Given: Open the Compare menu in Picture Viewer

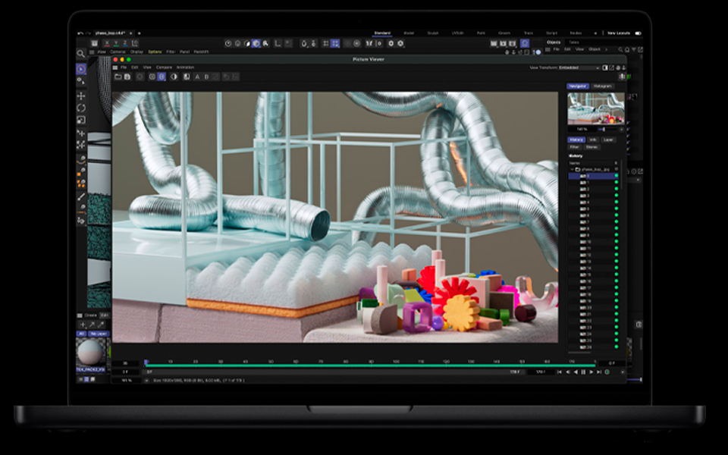Looking at the screenshot, I should tap(164, 67).
